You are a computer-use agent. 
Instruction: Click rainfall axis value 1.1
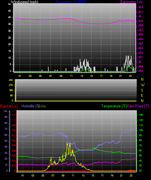point(14,115)
